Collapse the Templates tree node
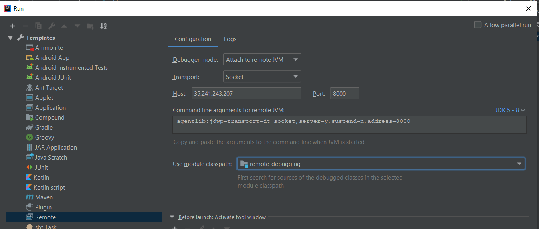The width and height of the screenshot is (539, 229). point(10,38)
